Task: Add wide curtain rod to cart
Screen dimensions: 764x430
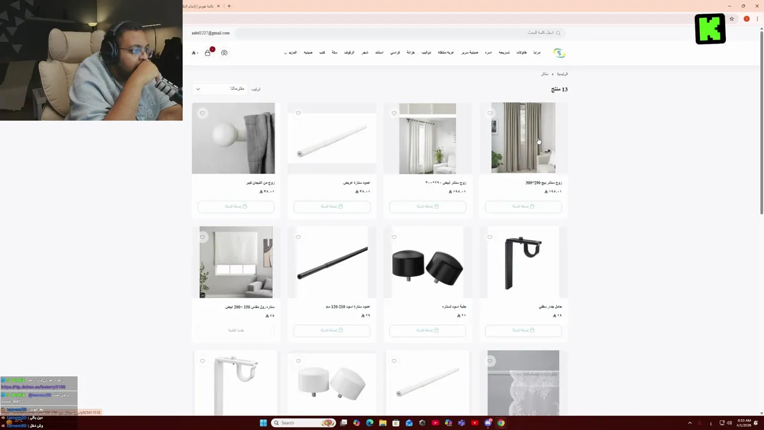Action: point(332,206)
